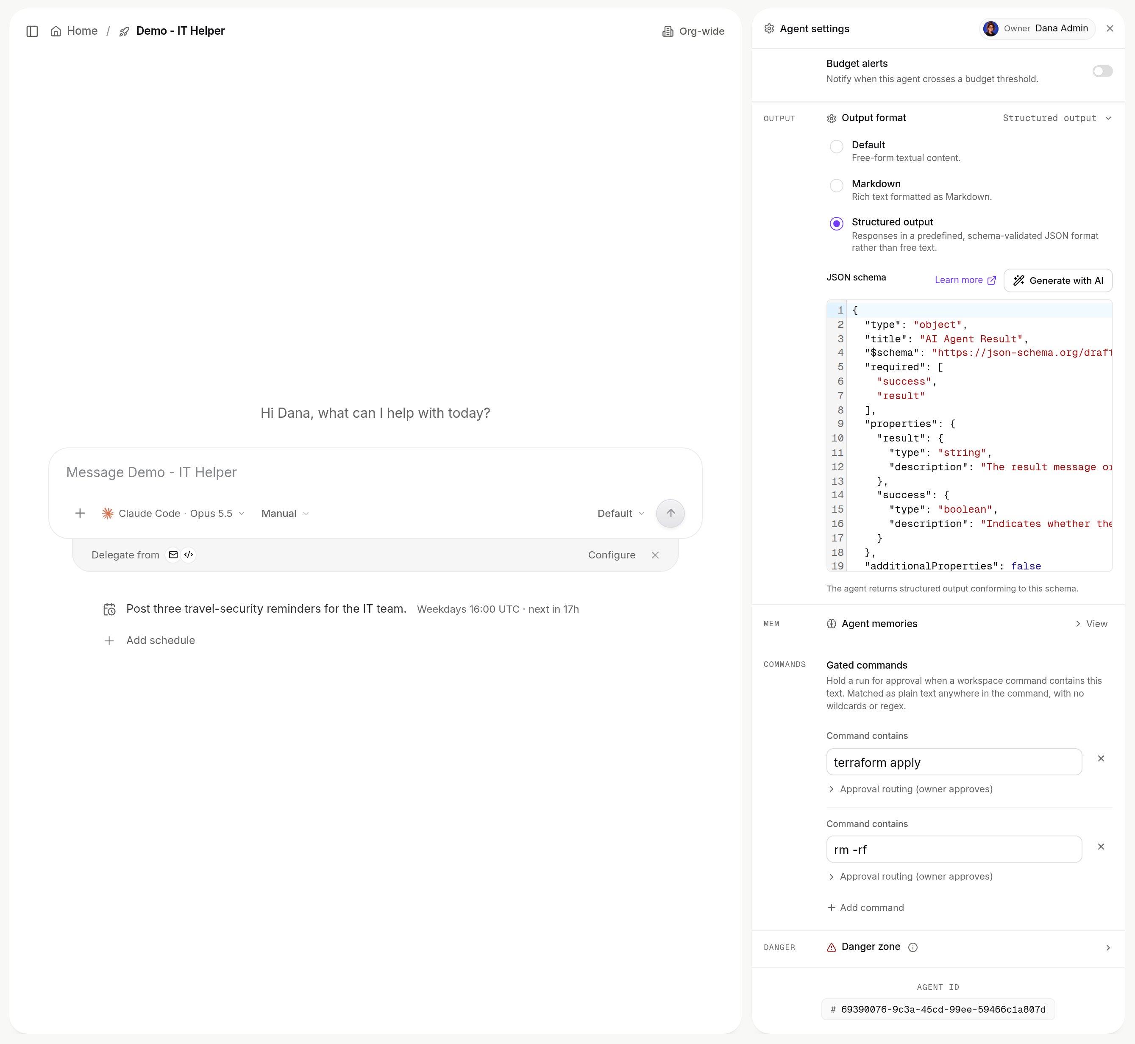Click the rocket icon beside Demo - IT Helper
The width and height of the screenshot is (1135, 1044).
pyautogui.click(x=124, y=32)
